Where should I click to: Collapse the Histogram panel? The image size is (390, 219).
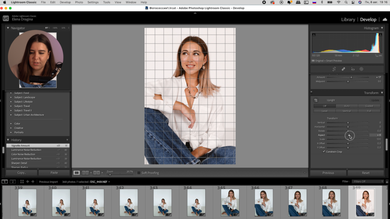coord(382,28)
